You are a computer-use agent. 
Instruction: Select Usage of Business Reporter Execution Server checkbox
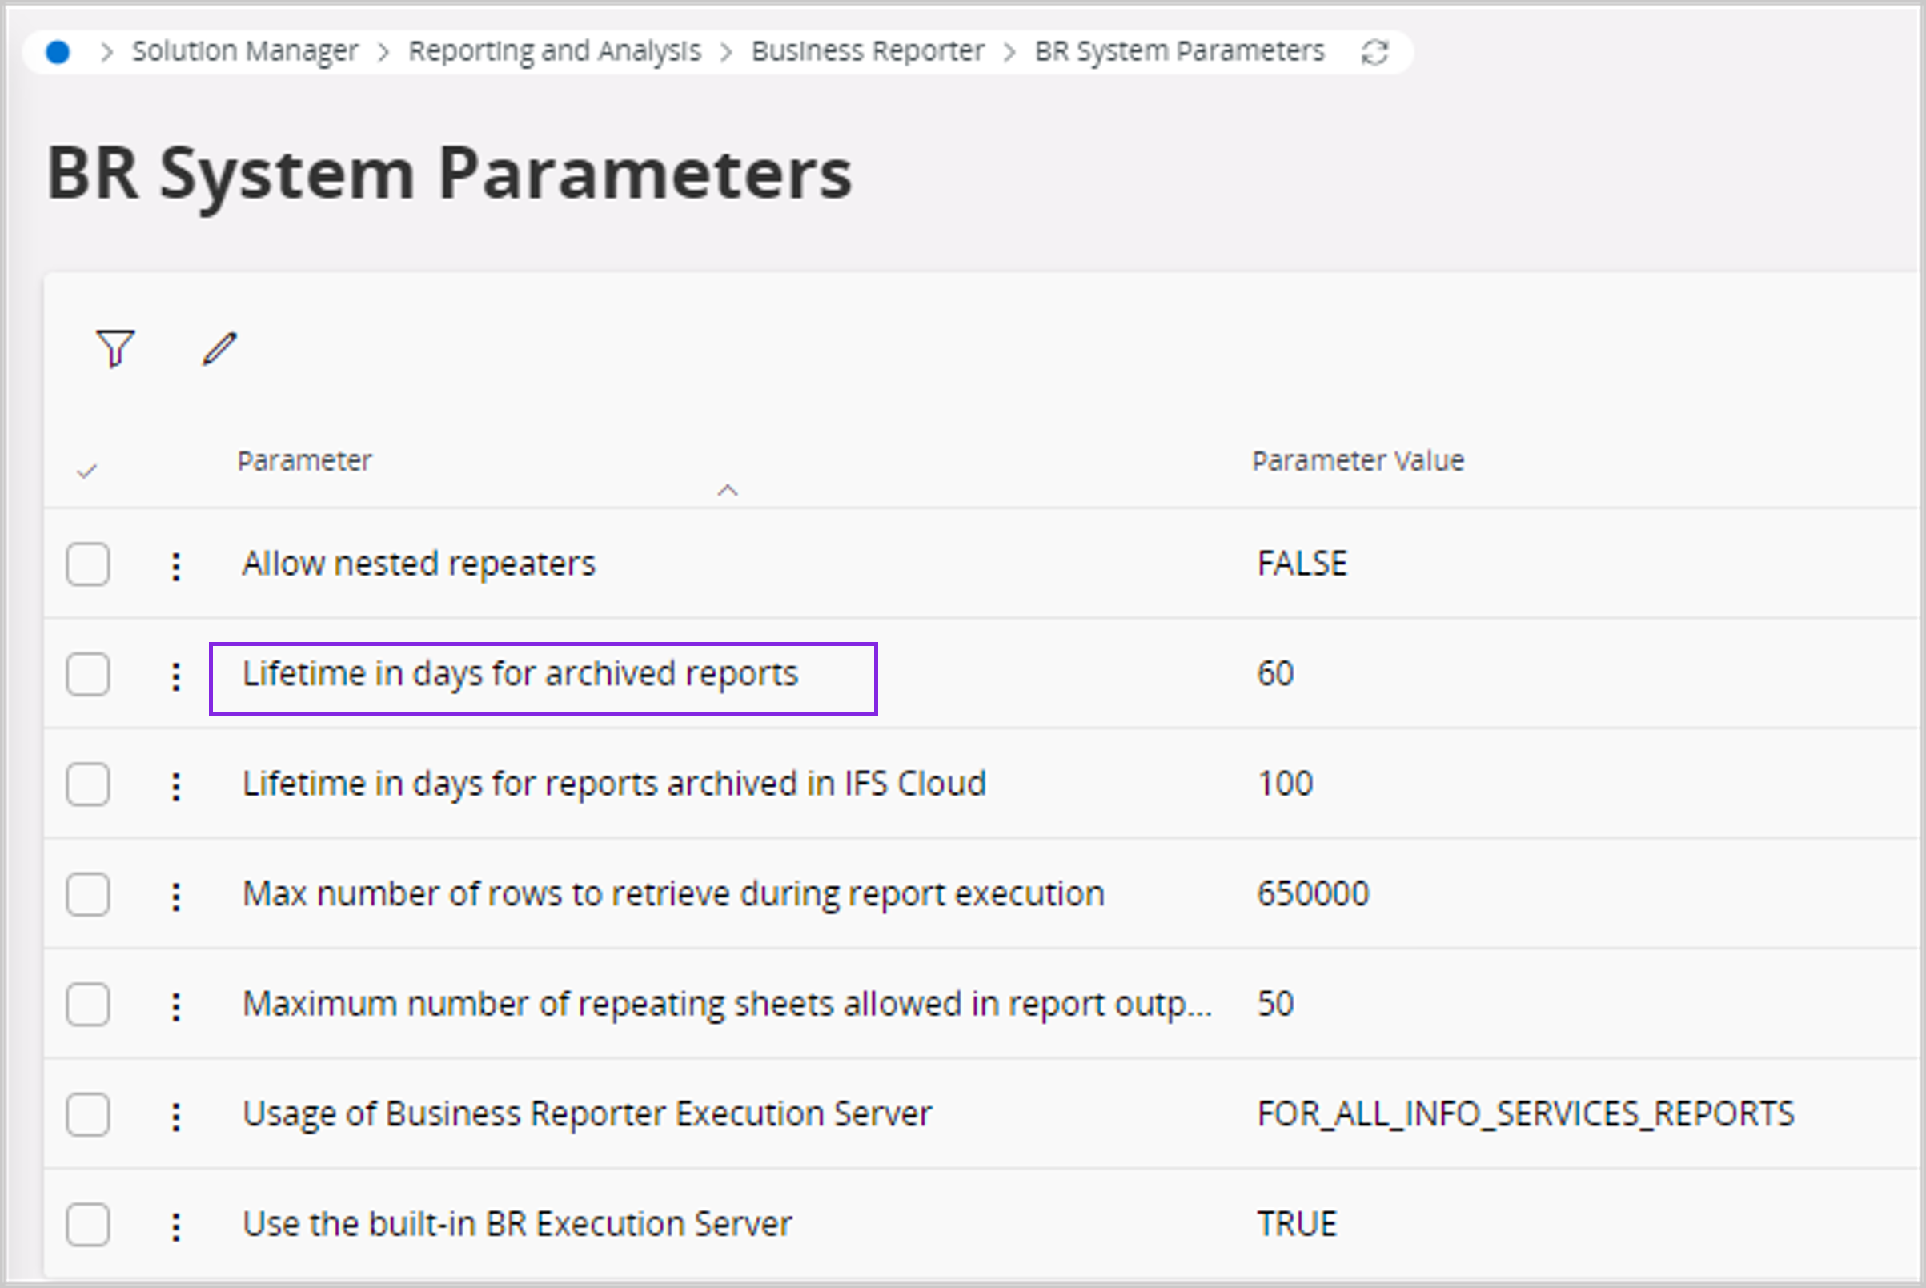pos(88,1114)
